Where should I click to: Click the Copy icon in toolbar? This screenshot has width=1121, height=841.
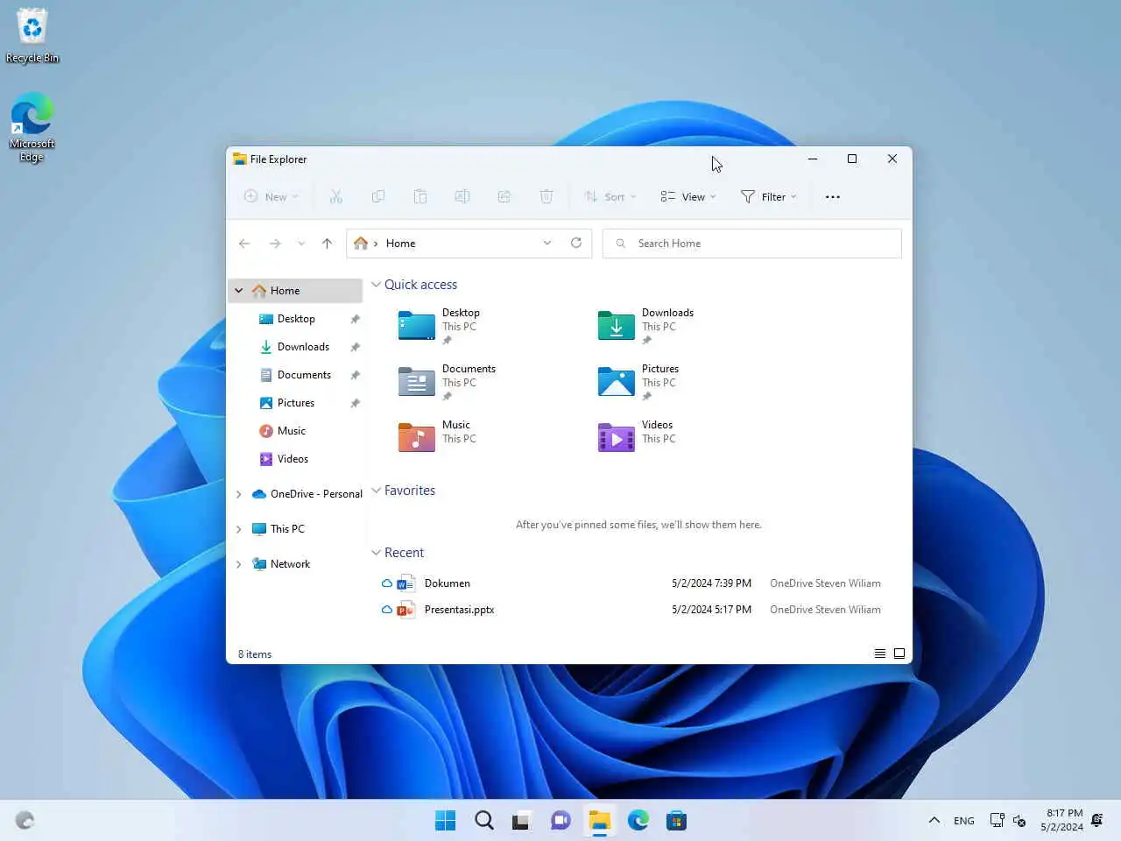point(378,197)
